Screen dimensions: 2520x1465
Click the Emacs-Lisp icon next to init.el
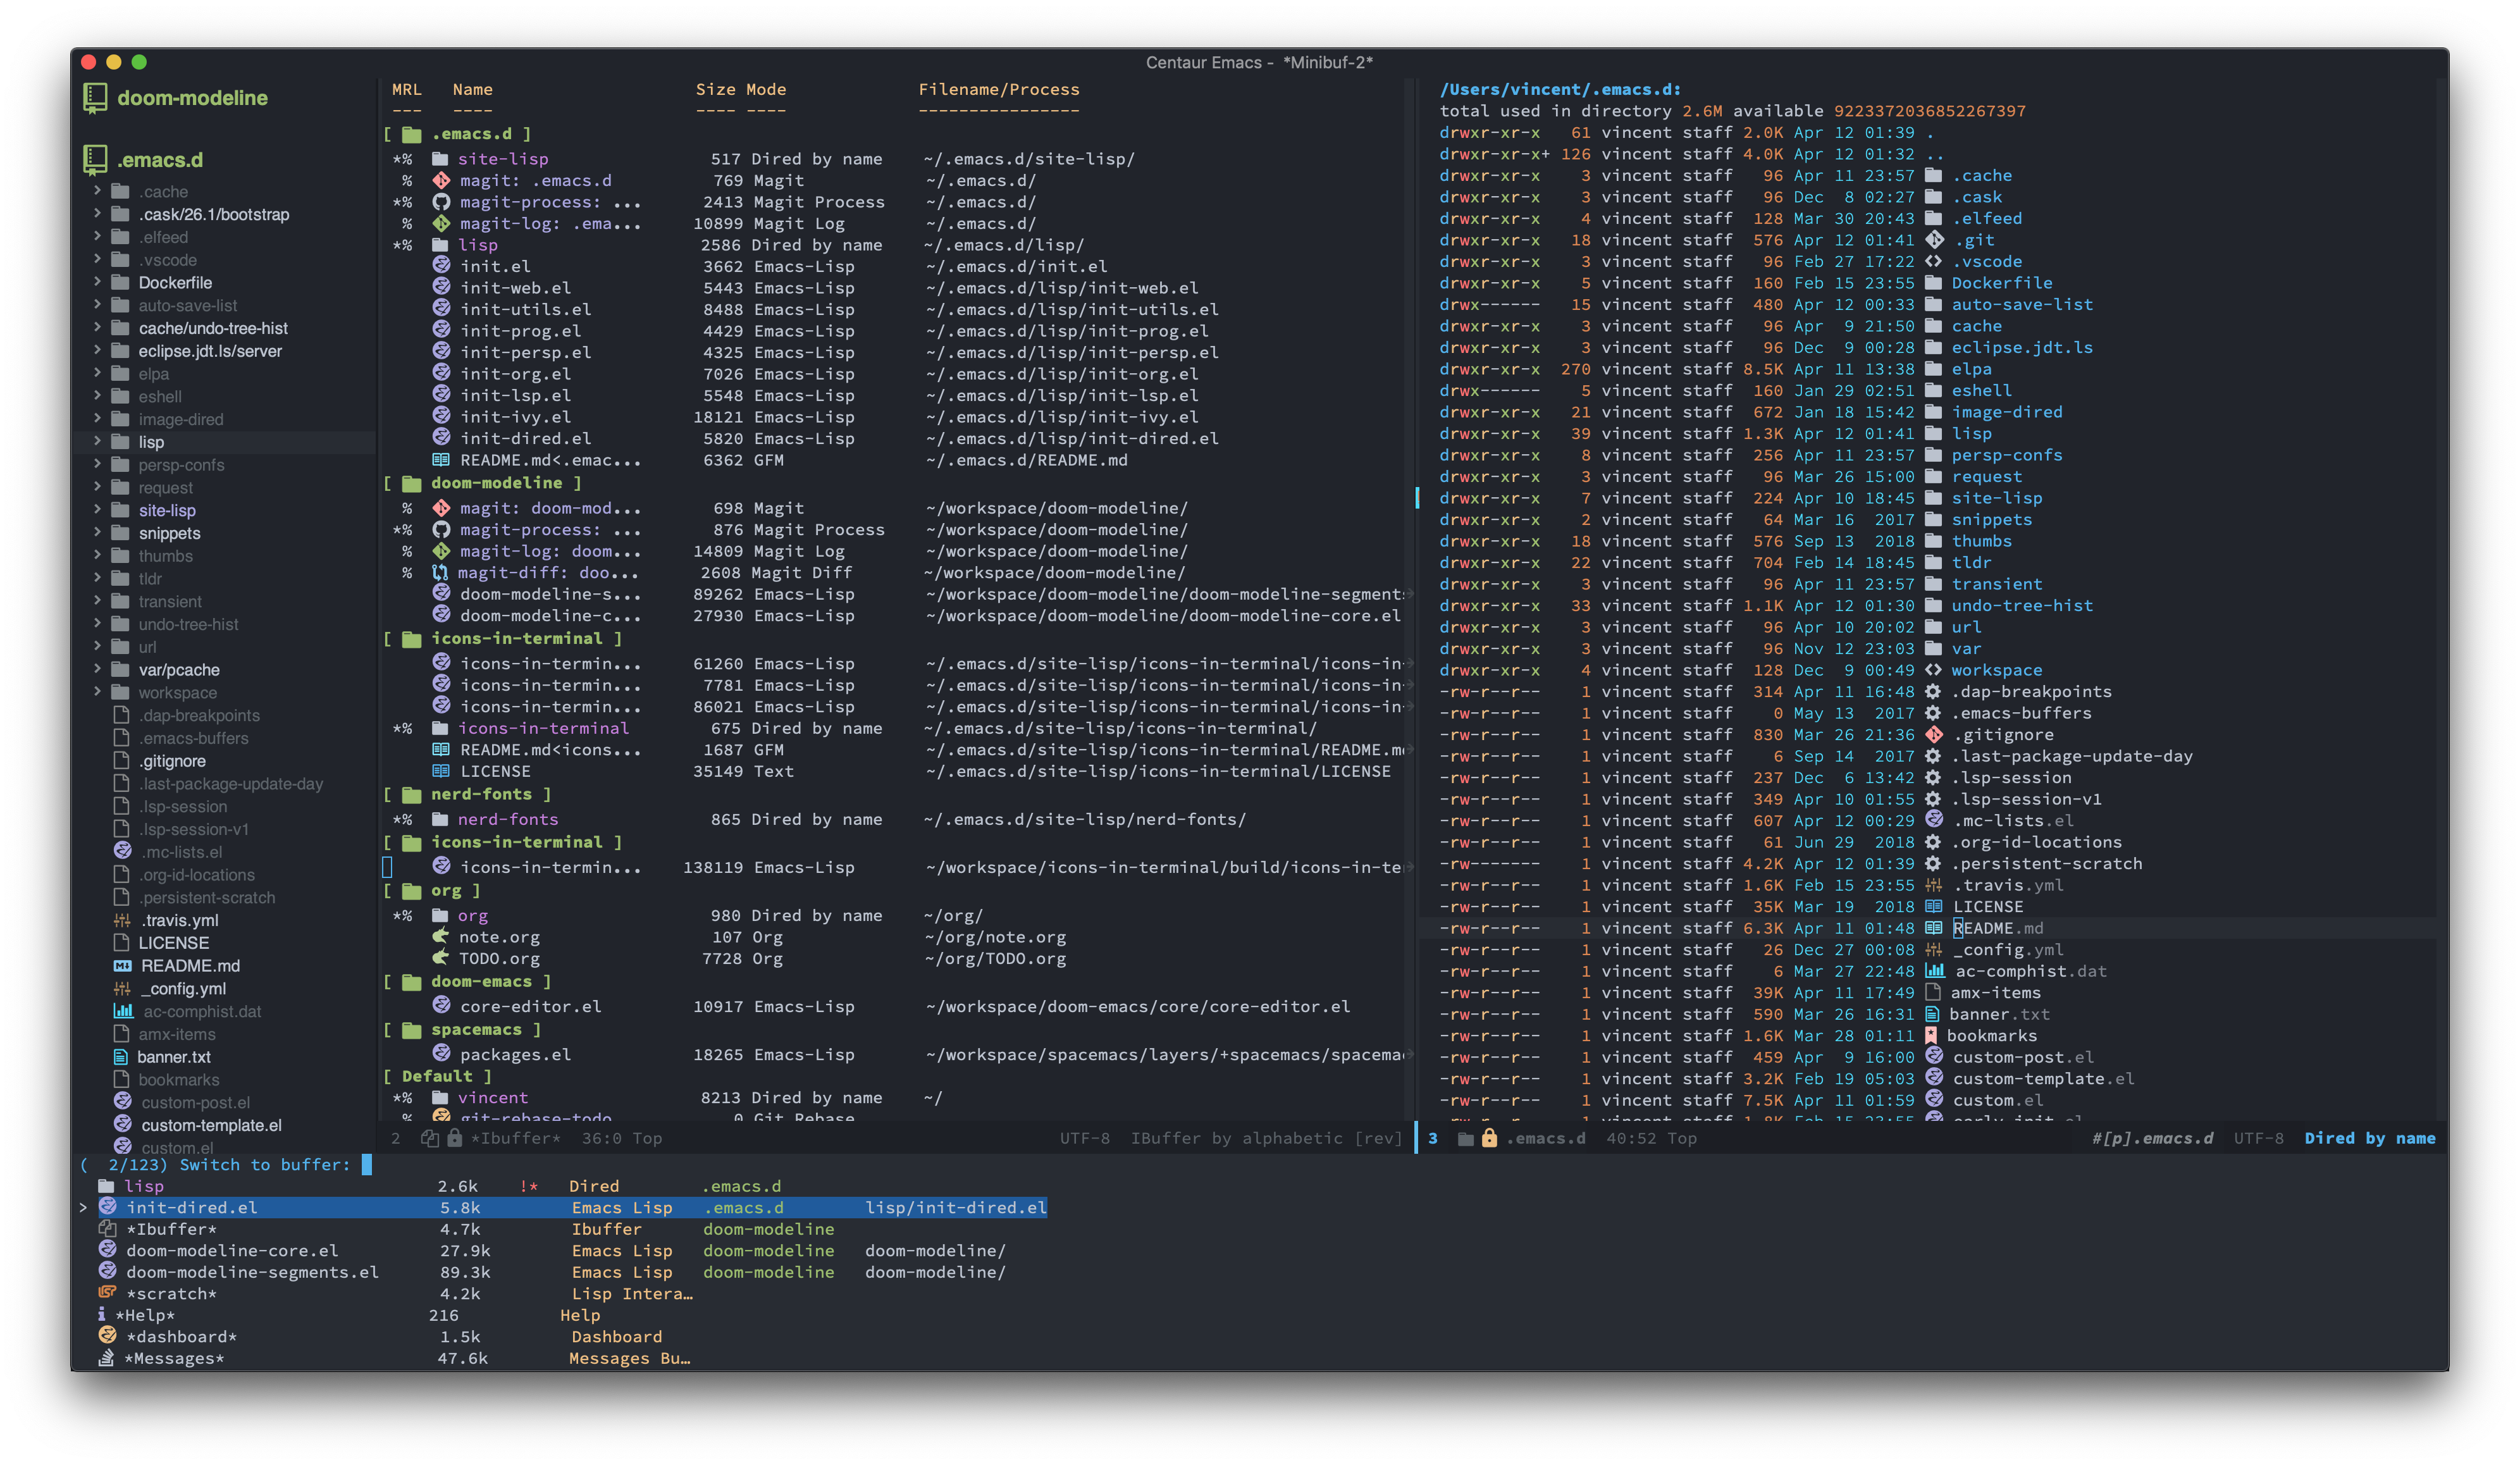pyautogui.click(x=441, y=266)
